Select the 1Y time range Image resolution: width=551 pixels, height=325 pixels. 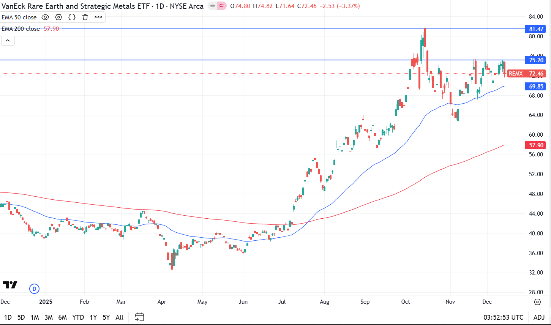coord(93,317)
